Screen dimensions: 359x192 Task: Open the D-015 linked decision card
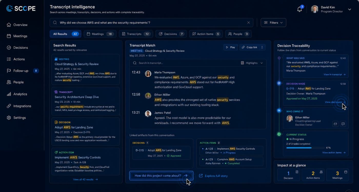pyautogui.click(x=161, y=153)
